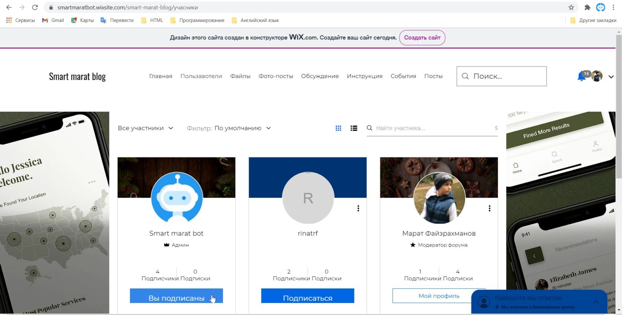Open the Посты menu item
Viewport: 622px width, 315px height.
(433, 76)
